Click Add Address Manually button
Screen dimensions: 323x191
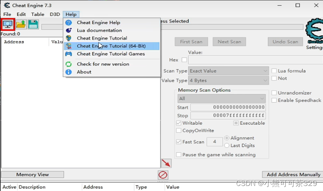[x=293, y=175]
